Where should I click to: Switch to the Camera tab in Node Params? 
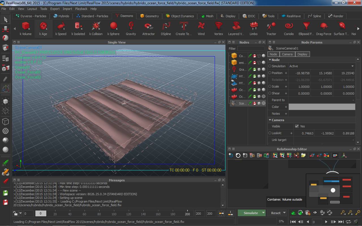tap(287, 54)
